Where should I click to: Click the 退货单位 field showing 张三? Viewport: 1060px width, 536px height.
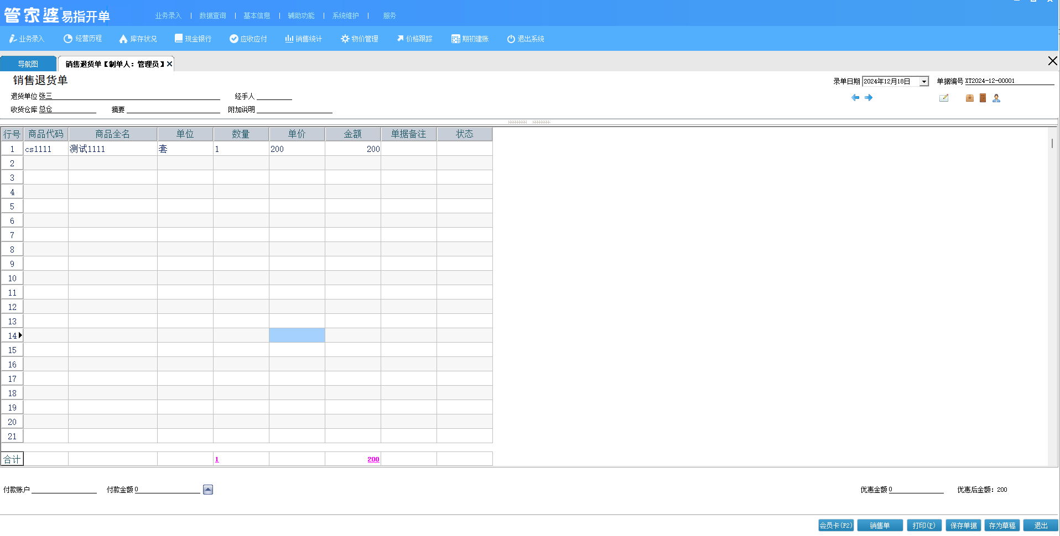pyautogui.click(x=129, y=96)
